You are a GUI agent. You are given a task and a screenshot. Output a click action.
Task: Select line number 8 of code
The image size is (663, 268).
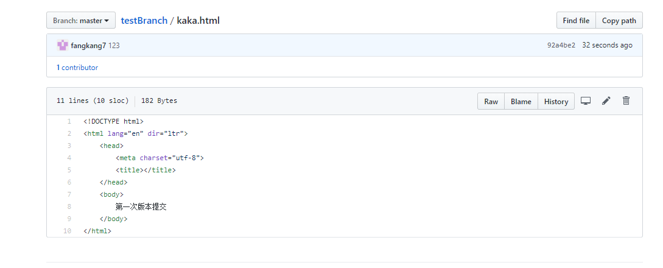[69, 206]
